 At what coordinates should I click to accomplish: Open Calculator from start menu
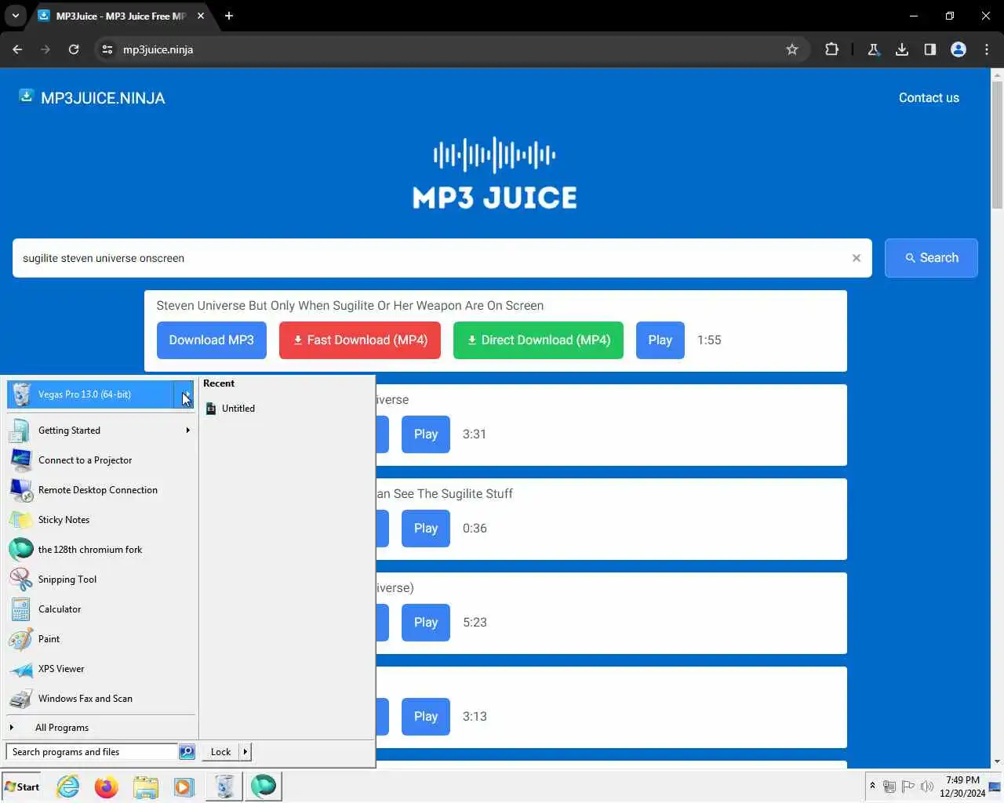(x=100, y=609)
